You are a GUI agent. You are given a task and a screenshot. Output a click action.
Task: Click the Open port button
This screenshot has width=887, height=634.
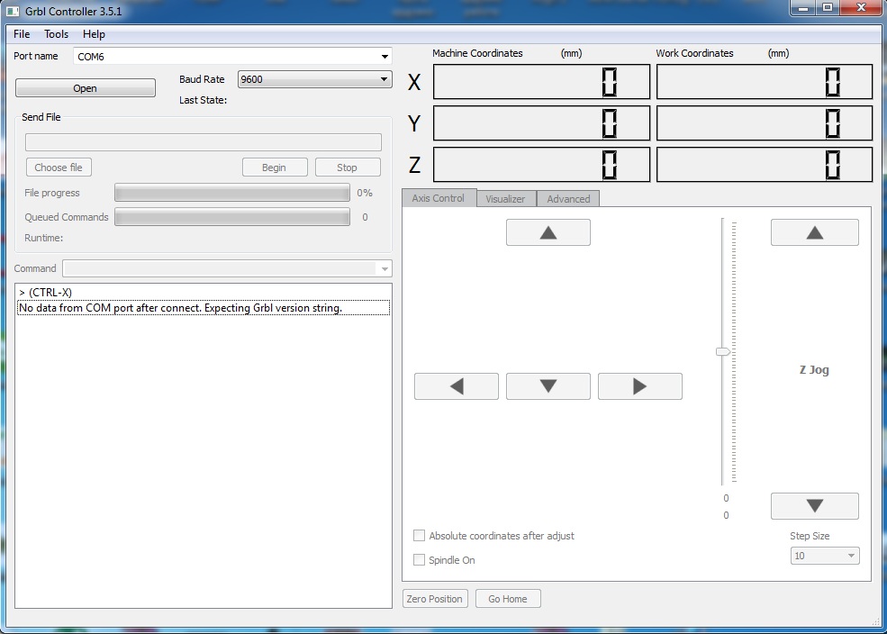tap(86, 88)
